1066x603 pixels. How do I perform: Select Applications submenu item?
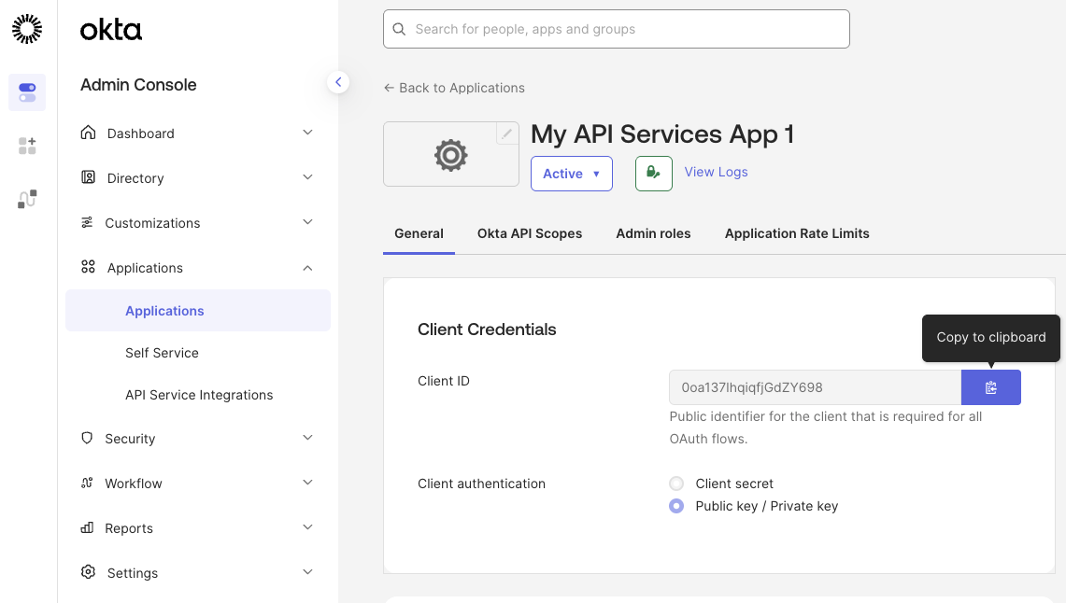[x=198, y=310]
